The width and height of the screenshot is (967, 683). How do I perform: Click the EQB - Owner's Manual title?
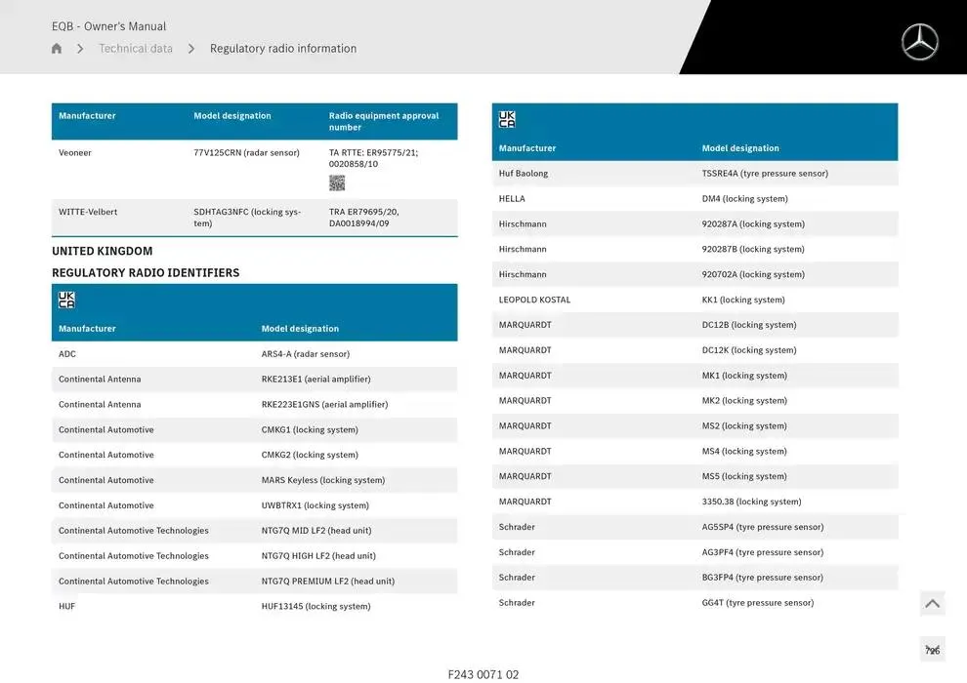[x=108, y=26]
